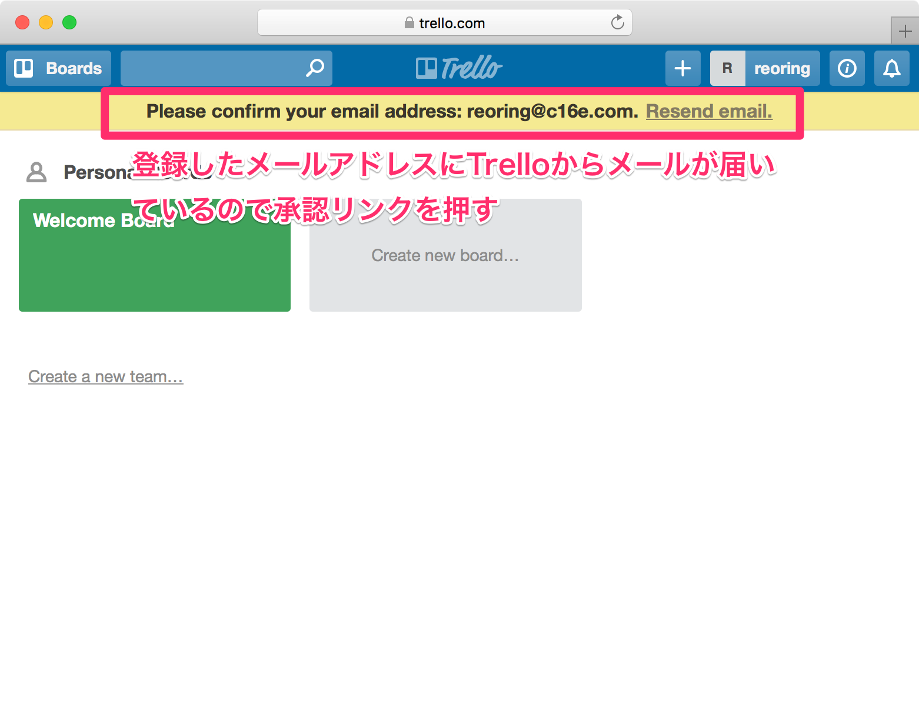Open the notifications bell
This screenshot has width=919, height=728.
pyautogui.click(x=892, y=68)
